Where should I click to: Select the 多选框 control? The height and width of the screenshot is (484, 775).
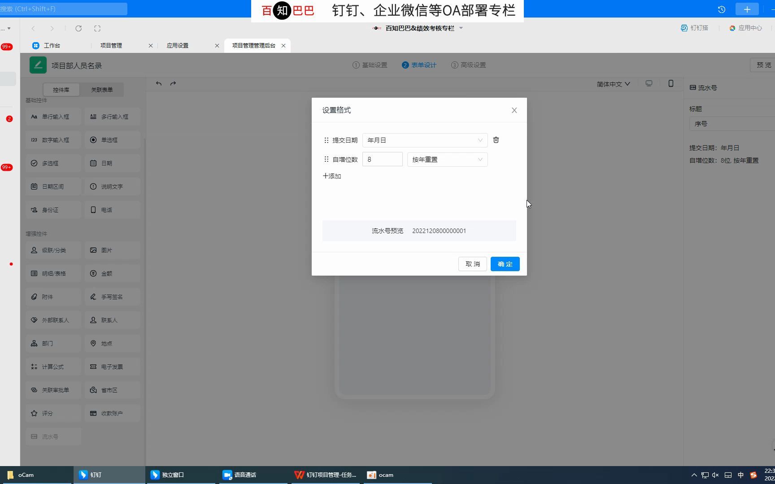point(53,163)
